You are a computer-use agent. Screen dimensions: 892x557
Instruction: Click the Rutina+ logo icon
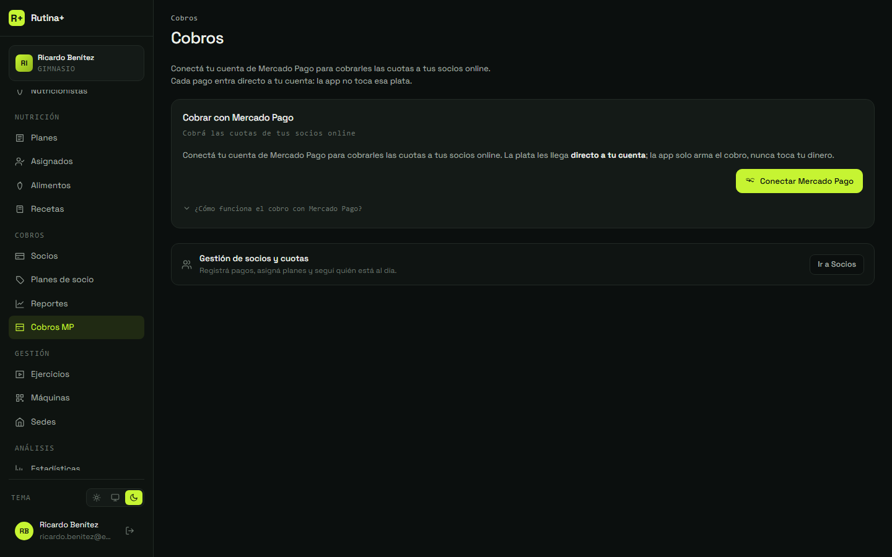(x=17, y=18)
